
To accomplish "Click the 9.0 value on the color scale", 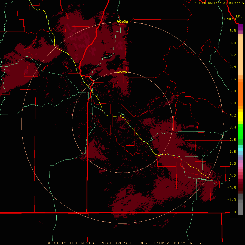I will pos(233,43).
